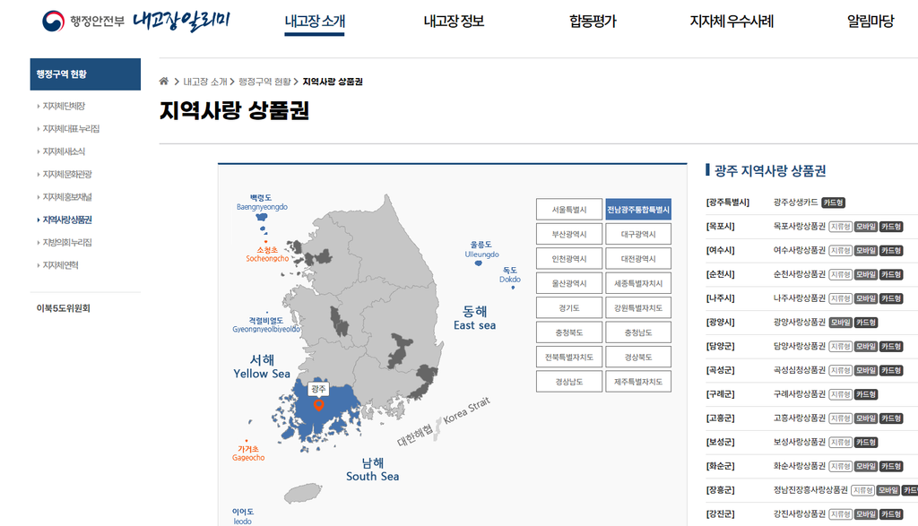This screenshot has width=918, height=526.
Task: Click Jeju island on the map
Action: point(303,493)
